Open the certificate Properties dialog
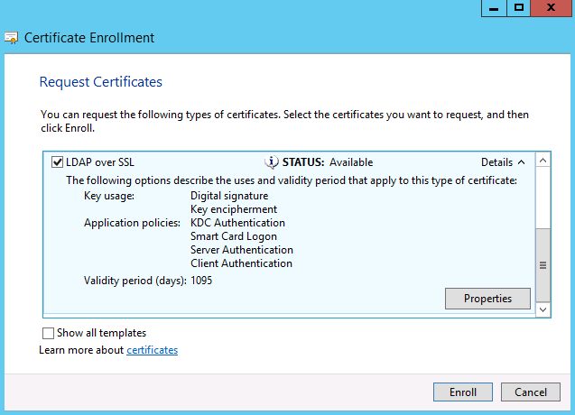This screenshot has height=415, width=575. click(487, 299)
